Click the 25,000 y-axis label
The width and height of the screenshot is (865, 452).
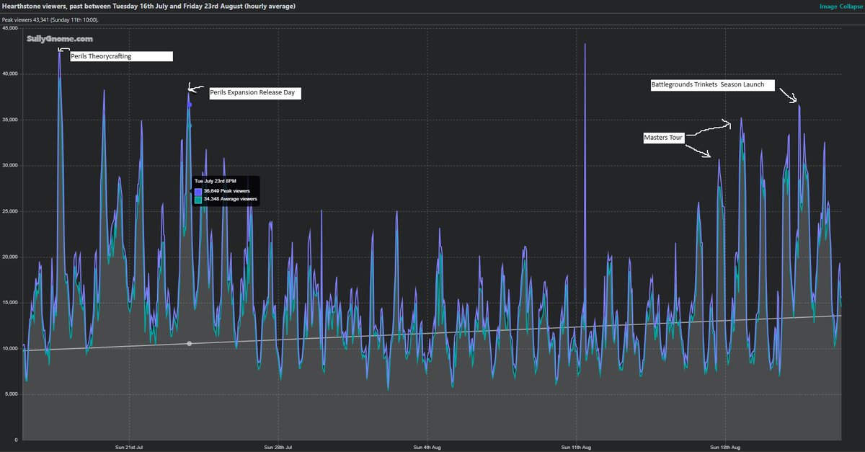pos(10,211)
